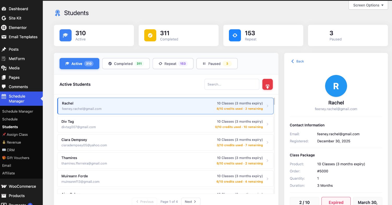Click the Site Kit Google icon
392x205 pixels.
click(4, 18)
